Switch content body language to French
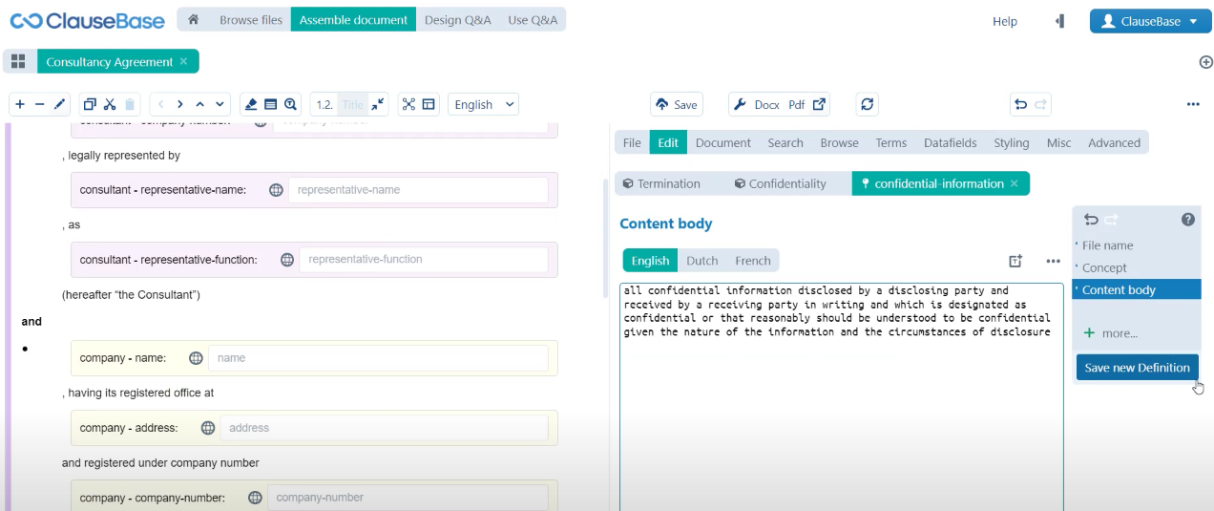 [753, 261]
